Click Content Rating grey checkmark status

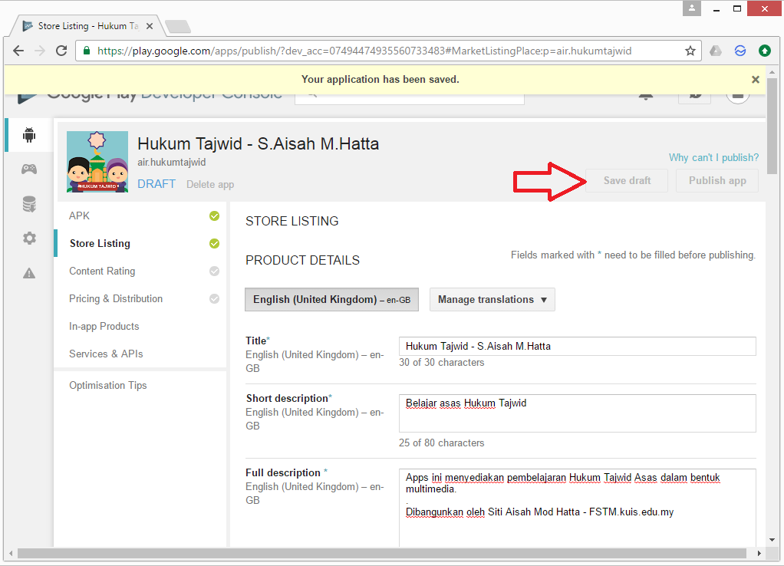point(215,271)
